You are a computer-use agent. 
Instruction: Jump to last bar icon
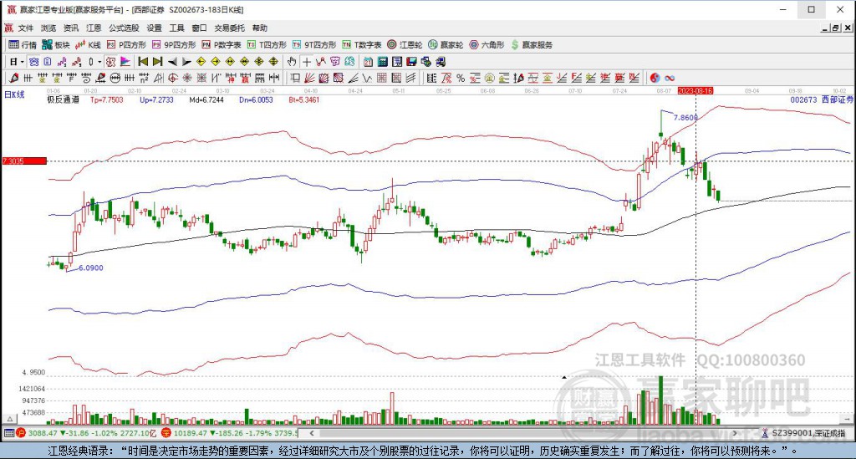157,62
